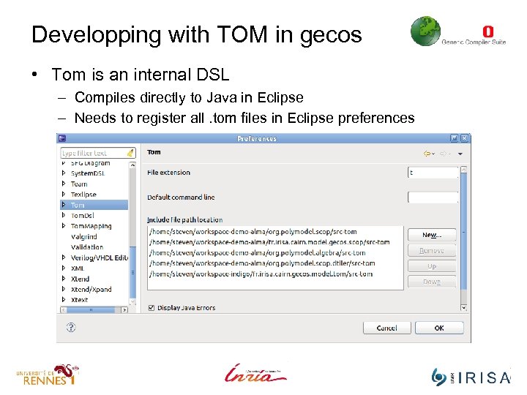Select the fr.irisa.cairn.model.gecos.scop/src-tom path
Screen dimensions: 527x395
coord(269,242)
